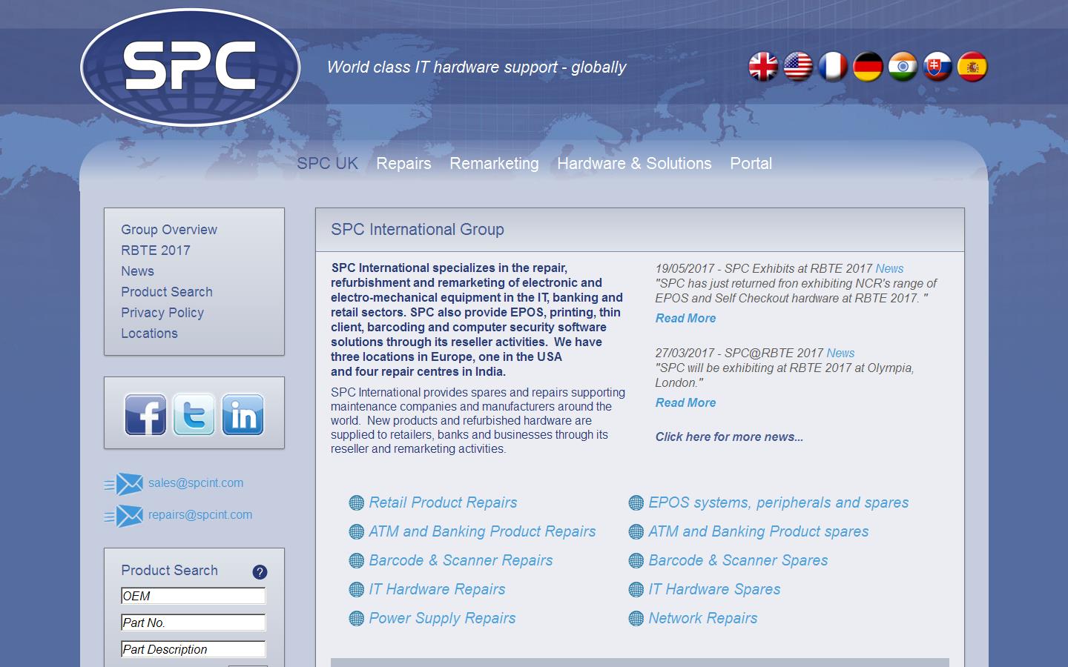Click the Part No. input box
This screenshot has width=1068, height=667.
(193, 623)
